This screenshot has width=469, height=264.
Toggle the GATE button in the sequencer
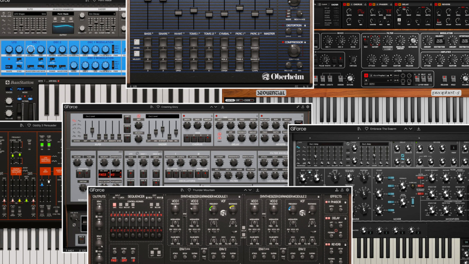pyautogui.click(x=114, y=205)
